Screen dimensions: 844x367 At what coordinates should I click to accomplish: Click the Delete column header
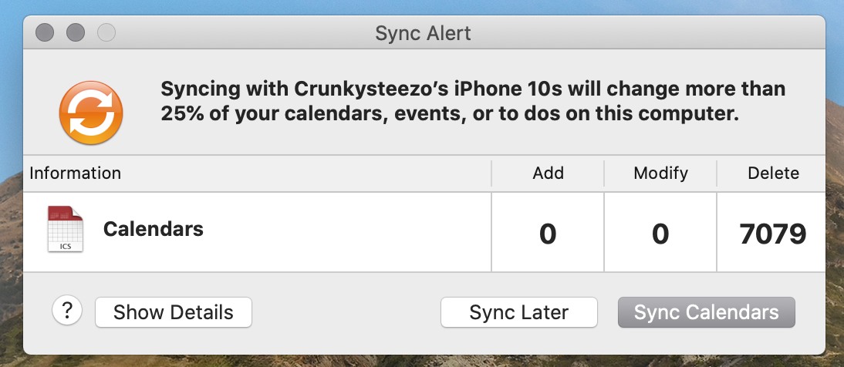773,173
